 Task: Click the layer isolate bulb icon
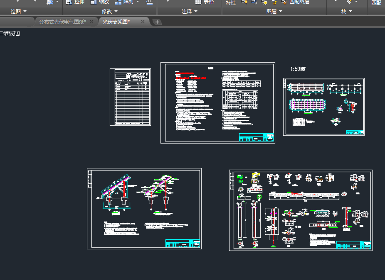pos(244,2)
